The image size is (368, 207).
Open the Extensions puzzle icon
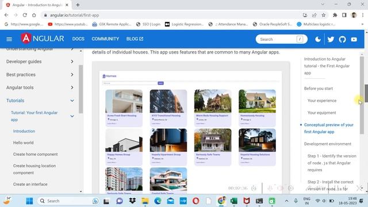click(335, 15)
